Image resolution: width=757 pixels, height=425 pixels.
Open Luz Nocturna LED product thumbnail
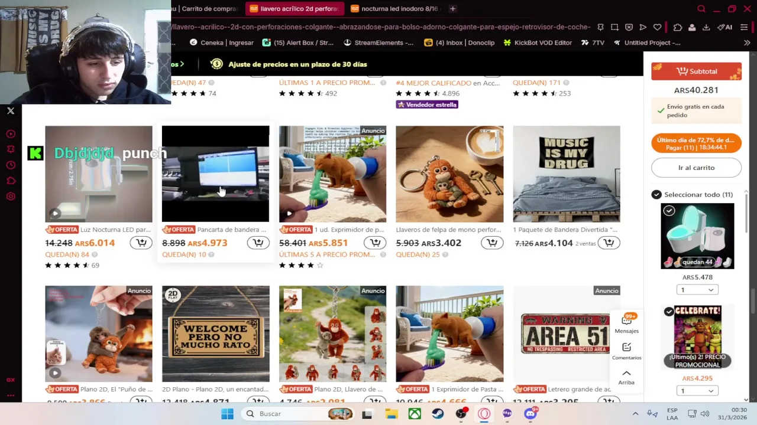coord(99,174)
